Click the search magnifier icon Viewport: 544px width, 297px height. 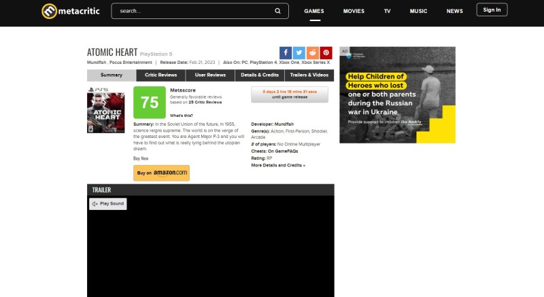click(277, 11)
